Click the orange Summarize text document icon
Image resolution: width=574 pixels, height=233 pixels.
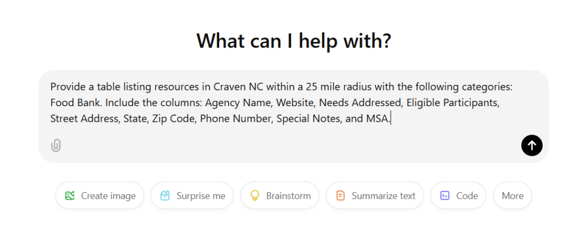(340, 196)
